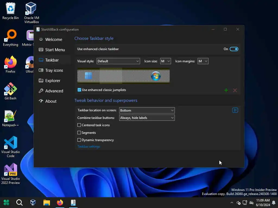278x208 pixels.
Task: Open the Taskbar location on screen dropdown
Action: pos(147,110)
